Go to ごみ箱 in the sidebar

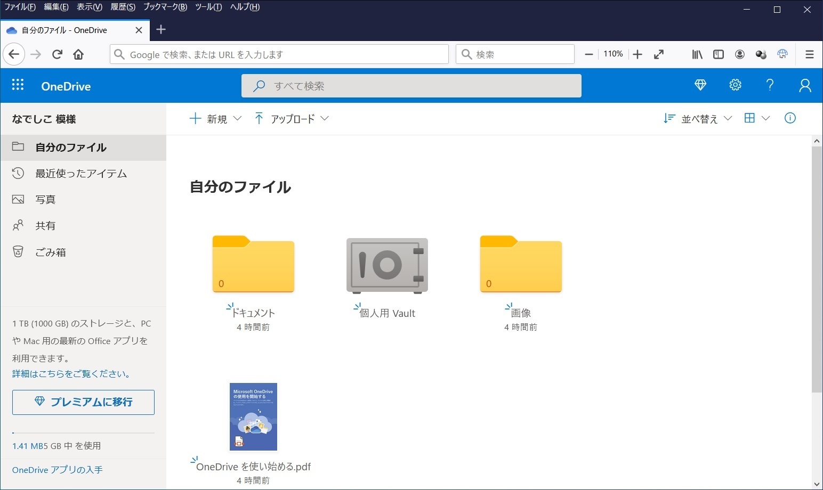(51, 252)
